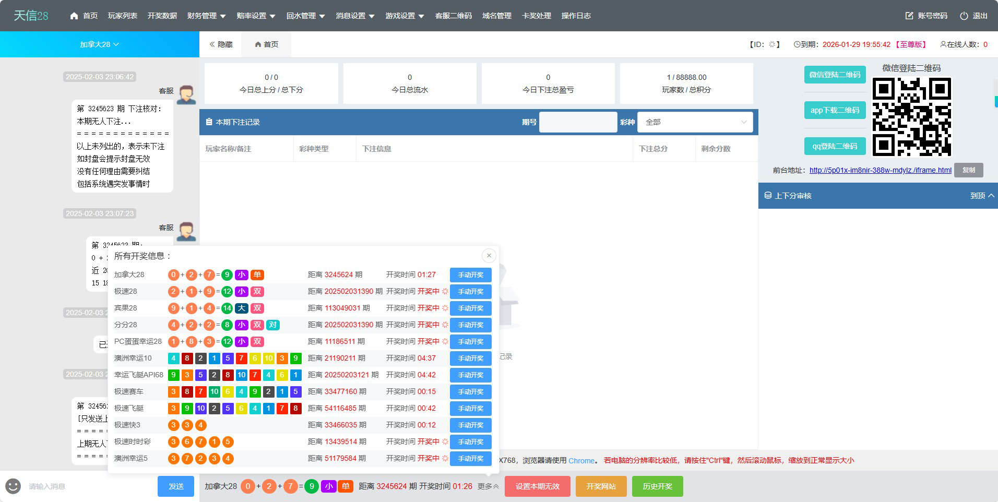Expand the 财务管理 menu

point(206,16)
